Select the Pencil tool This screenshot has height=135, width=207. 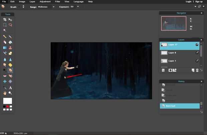click(x=5, y=36)
